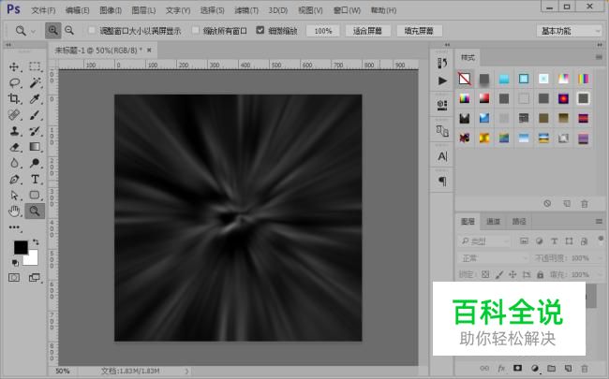The image size is (609, 379).
Task: Open the Actions panel play icon
Action: (x=442, y=80)
